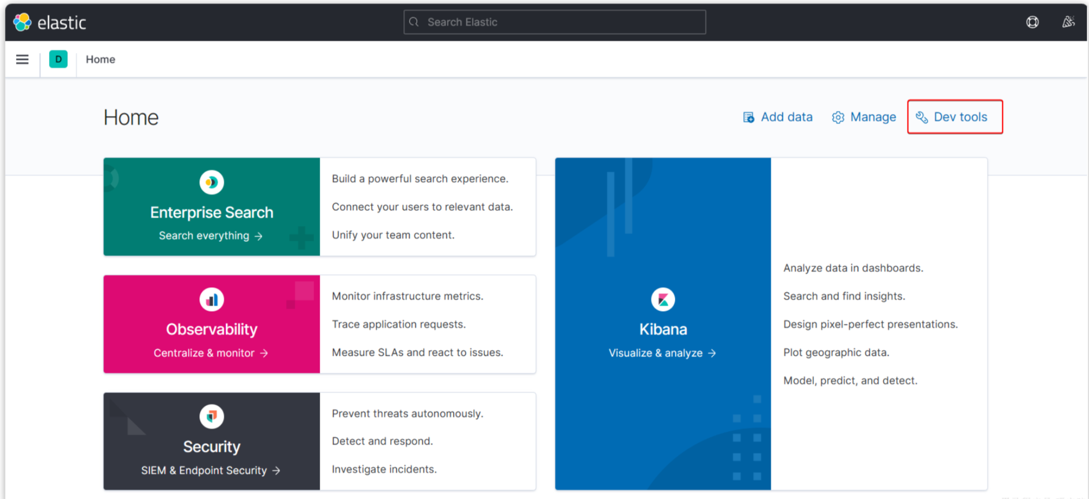
Task: Open the hamburger navigation menu
Action: 22,59
